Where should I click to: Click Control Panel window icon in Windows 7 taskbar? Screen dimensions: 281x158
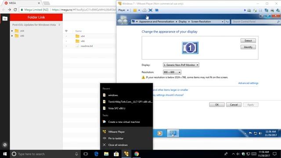173,133
